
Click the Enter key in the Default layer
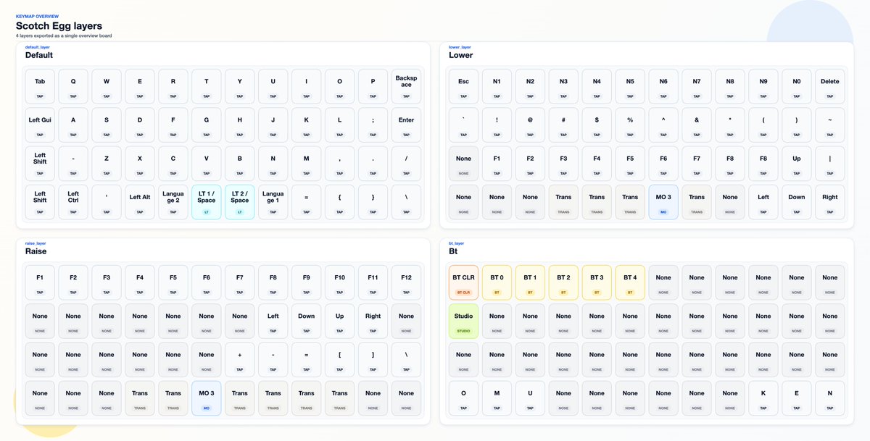(x=406, y=124)
